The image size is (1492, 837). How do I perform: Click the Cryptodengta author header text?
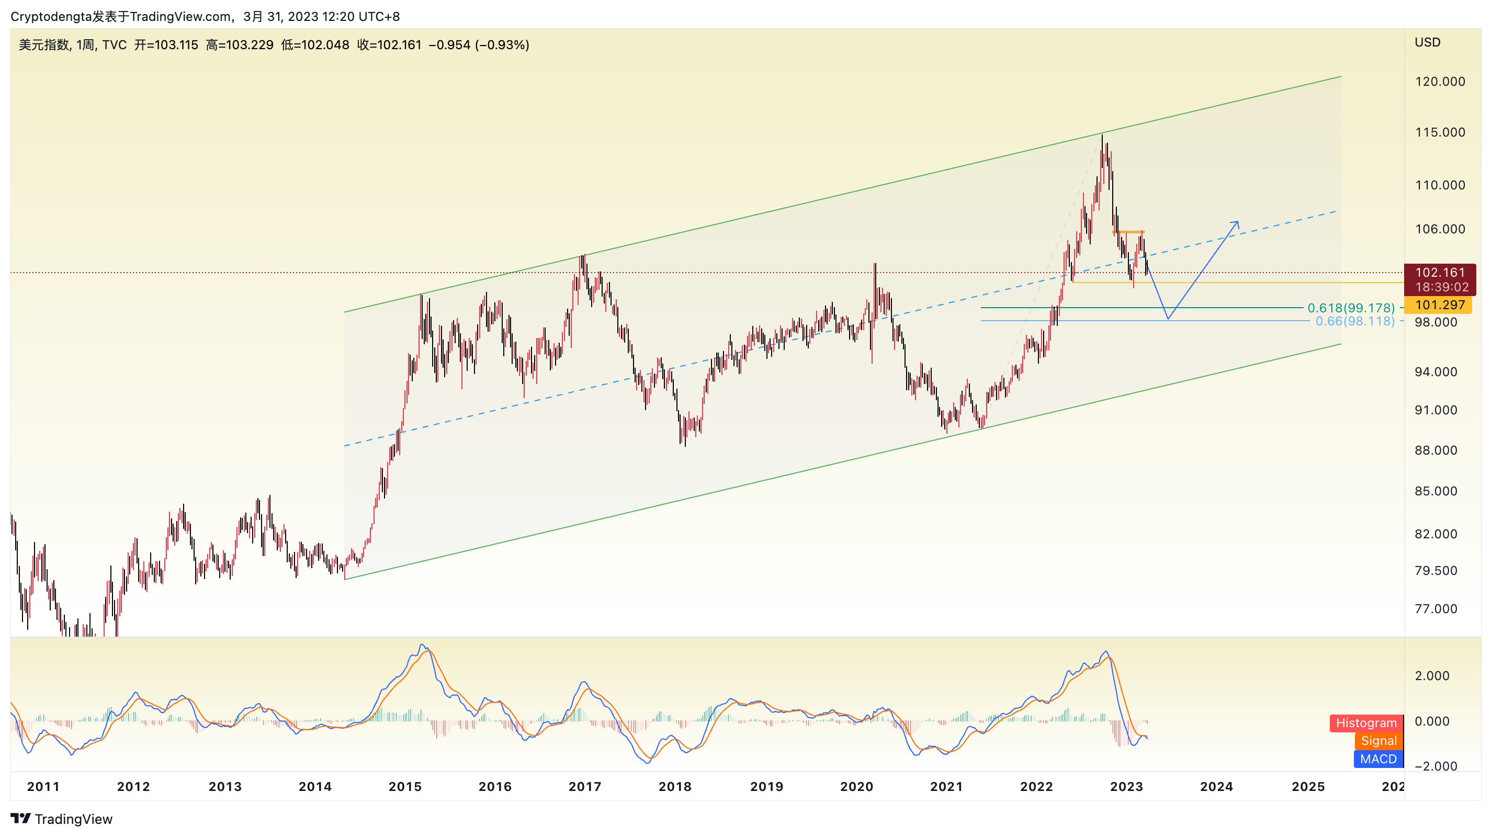pos(51,16)
